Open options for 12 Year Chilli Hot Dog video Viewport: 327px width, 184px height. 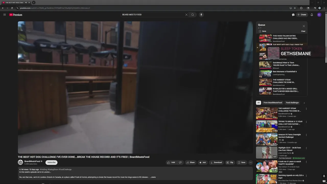click(306, 122)
